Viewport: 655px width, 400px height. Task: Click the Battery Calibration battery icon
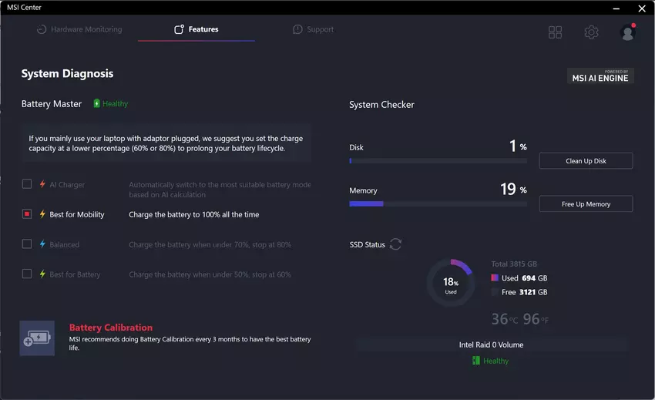pos(37,338)
